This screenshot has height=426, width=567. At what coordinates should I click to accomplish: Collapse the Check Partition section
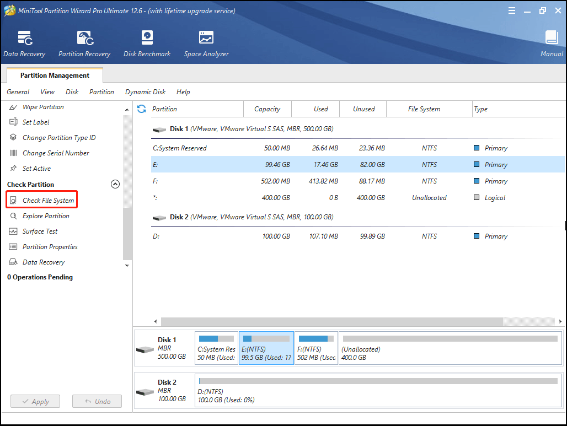(x=115, y=184)
